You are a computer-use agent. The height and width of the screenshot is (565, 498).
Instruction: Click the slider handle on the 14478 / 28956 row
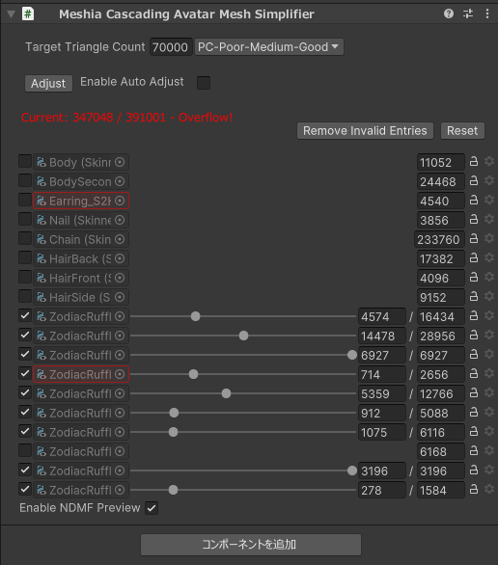coord(244,336)
